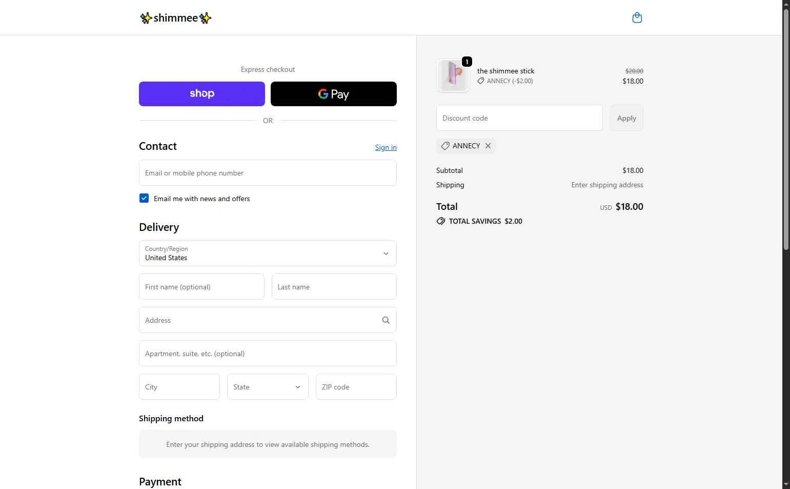Click 'Enter shipping address' text
This screenshot has height=489, width=790.
coord(607,185)
